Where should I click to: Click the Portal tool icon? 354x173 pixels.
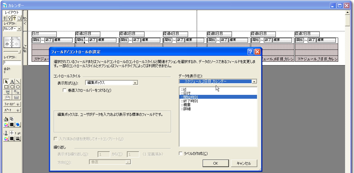click(x=17, y=97)
